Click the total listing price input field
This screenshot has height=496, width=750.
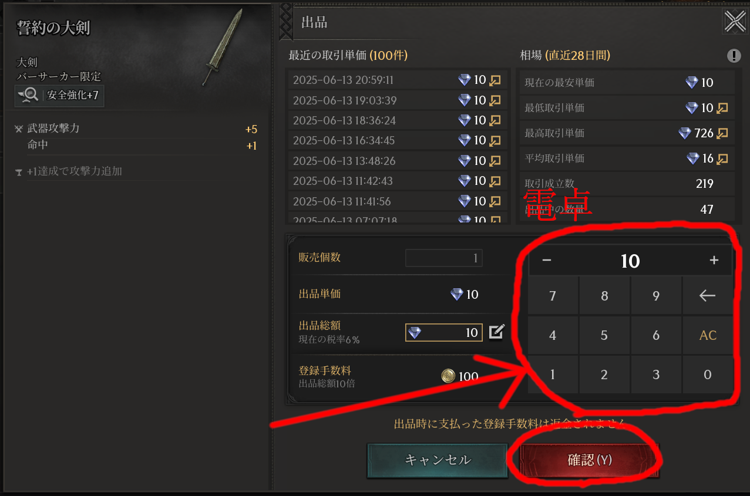pos(444,333)
